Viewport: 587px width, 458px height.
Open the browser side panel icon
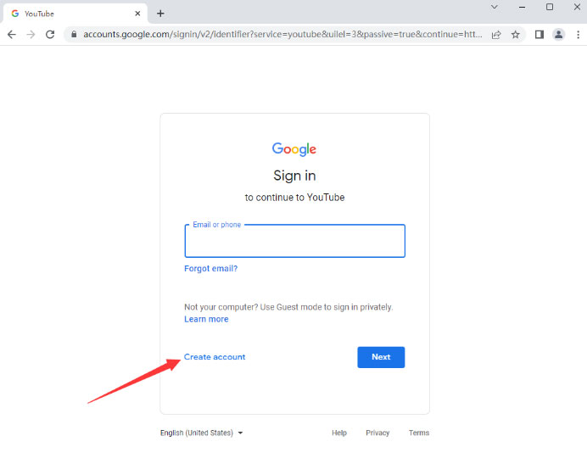tap(539, 35)
